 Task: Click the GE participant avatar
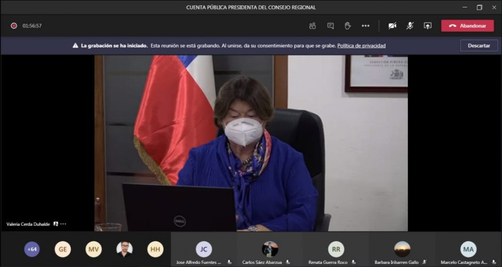[x=63, y=249]
